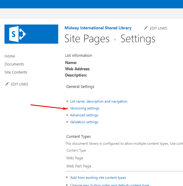This screenshot has width=183, height=186.
Task: Open the Midway International Shared Library link
Action: click(x=98, y=28)
